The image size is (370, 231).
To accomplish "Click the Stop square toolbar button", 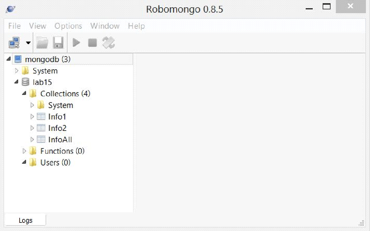I will pyautogui.click(x=92, y=43).
